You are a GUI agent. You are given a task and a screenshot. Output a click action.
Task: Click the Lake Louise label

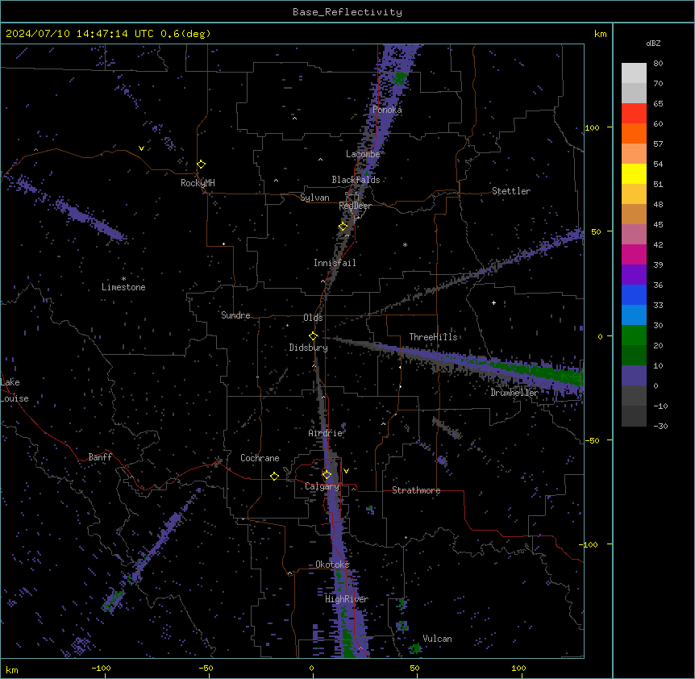(x=14, y=390)
